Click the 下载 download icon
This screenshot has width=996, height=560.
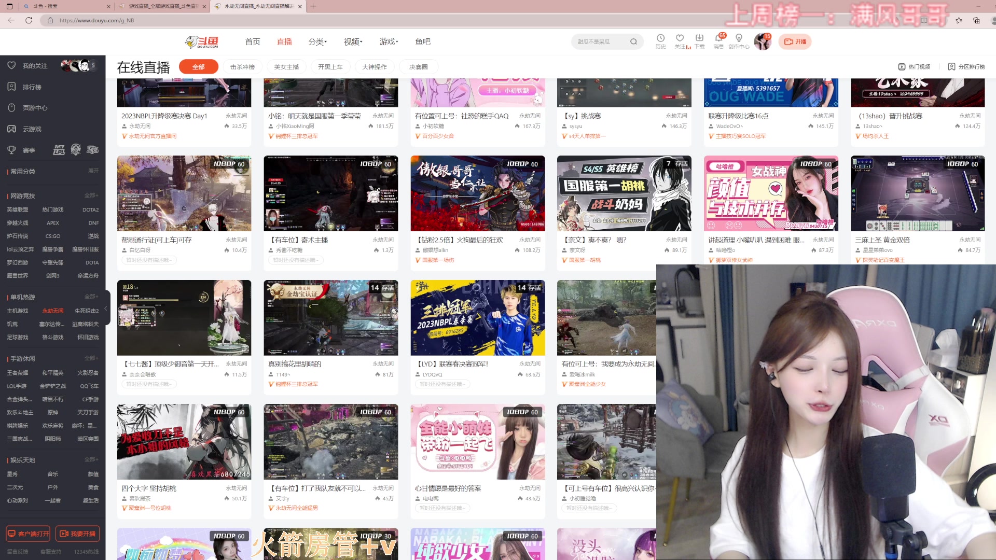pyautogui.click(x=699, y=38)
